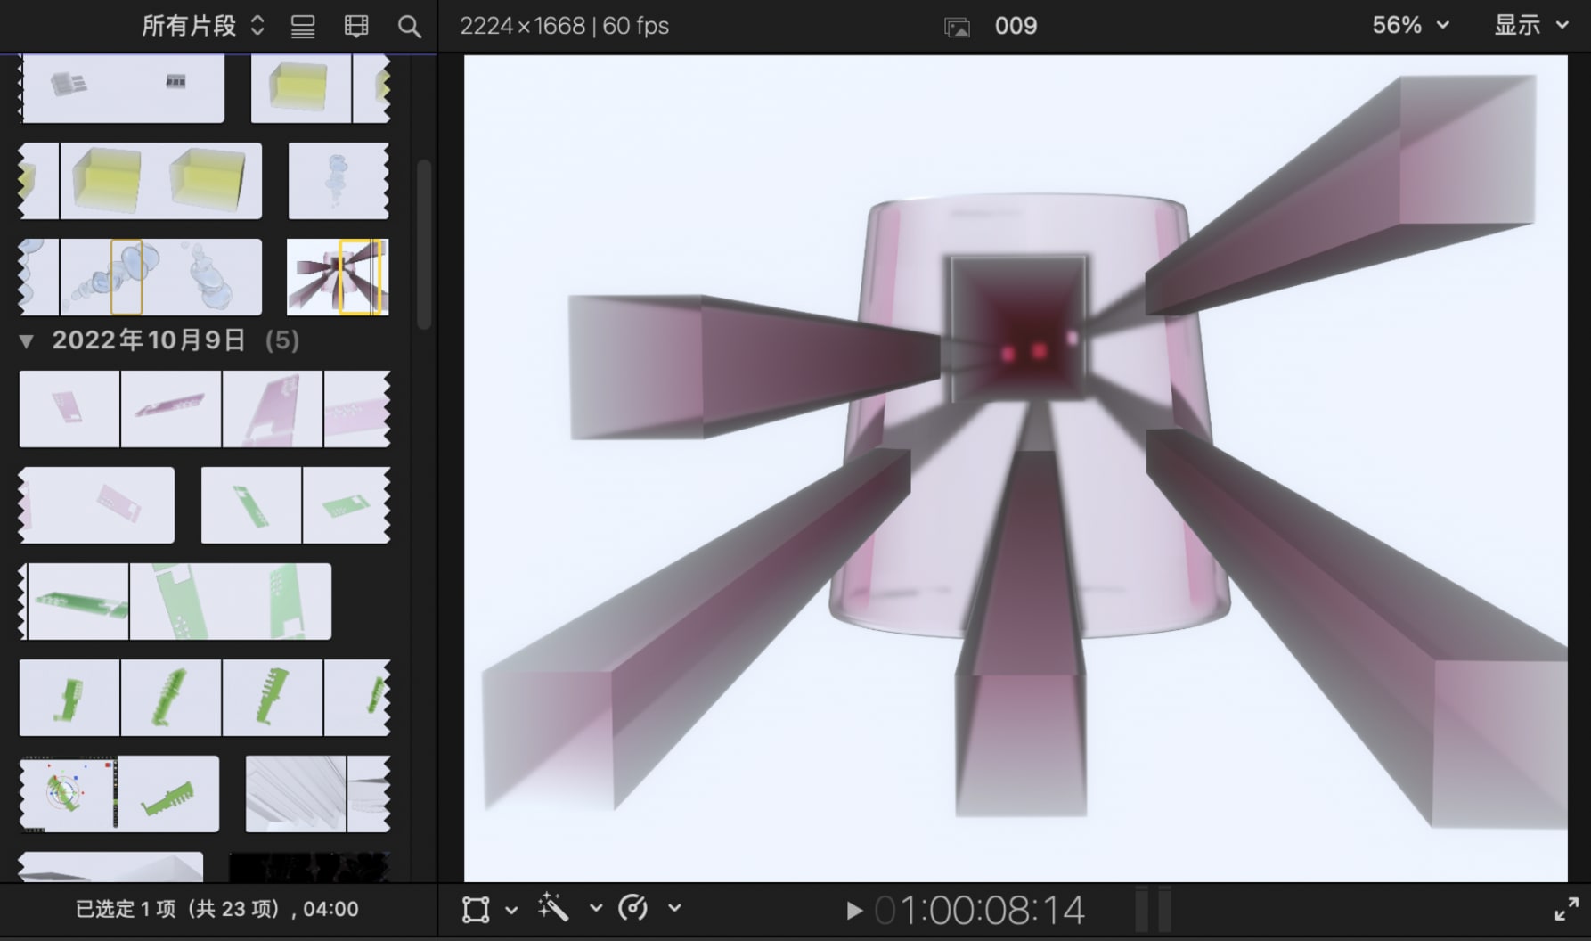Click the clip name 009 above viewer
This screenshot has height=941, width=1591.
click(1016, 26)
